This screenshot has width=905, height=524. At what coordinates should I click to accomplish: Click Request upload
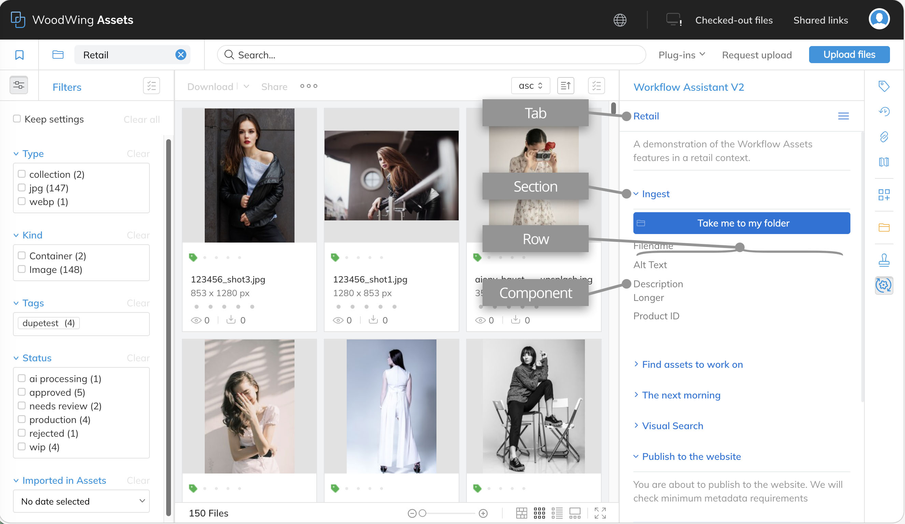pyautogui.click(x=757, y=55)
